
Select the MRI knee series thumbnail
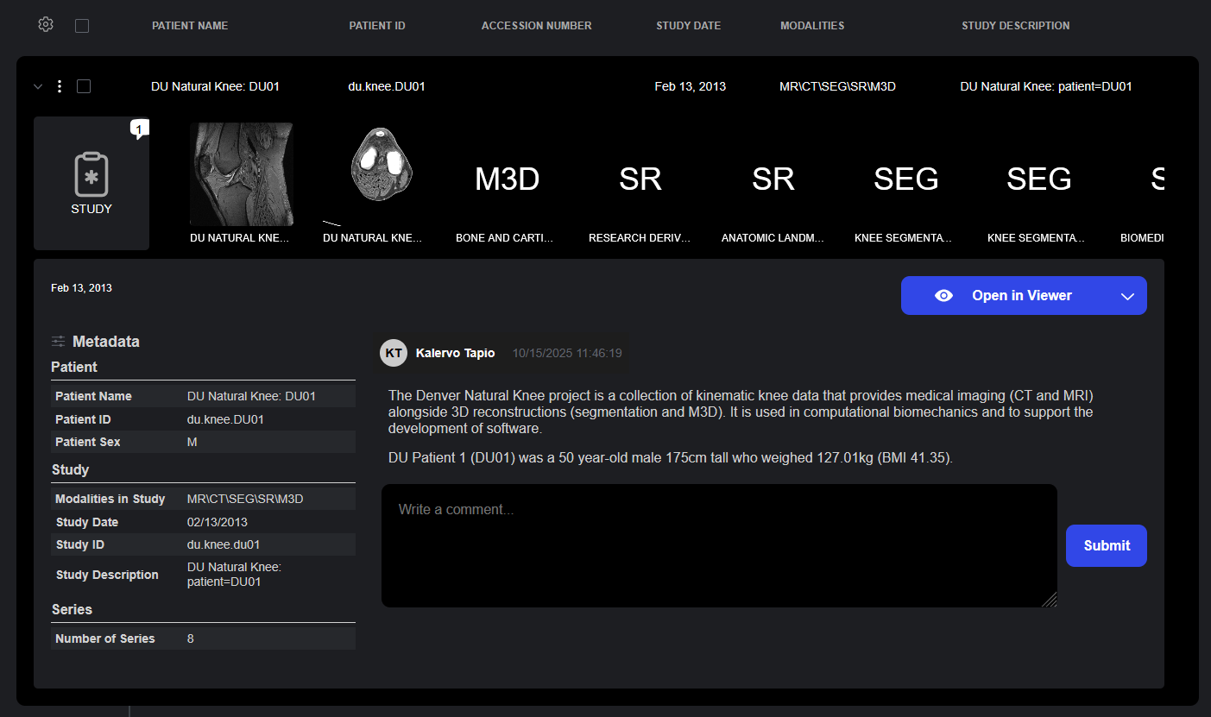coord(241,174)
